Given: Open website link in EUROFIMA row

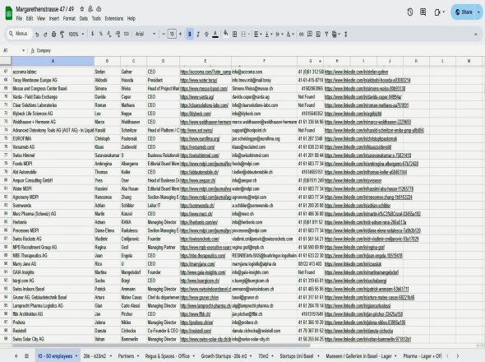Looking at the screenshot, I should pos(200,139).
